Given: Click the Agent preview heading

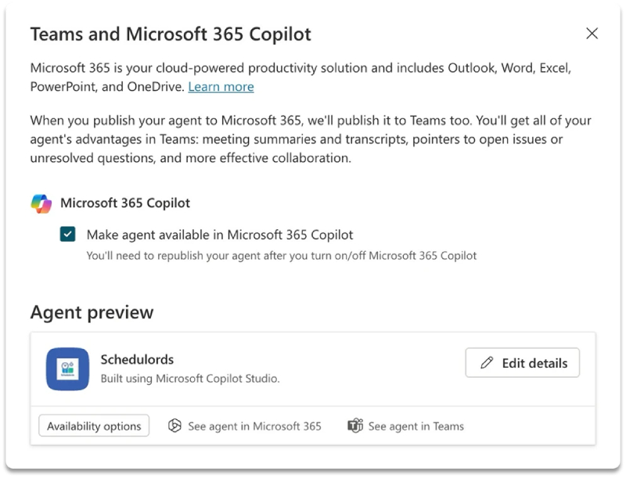Looking at the screenshot, I should 92,312.
